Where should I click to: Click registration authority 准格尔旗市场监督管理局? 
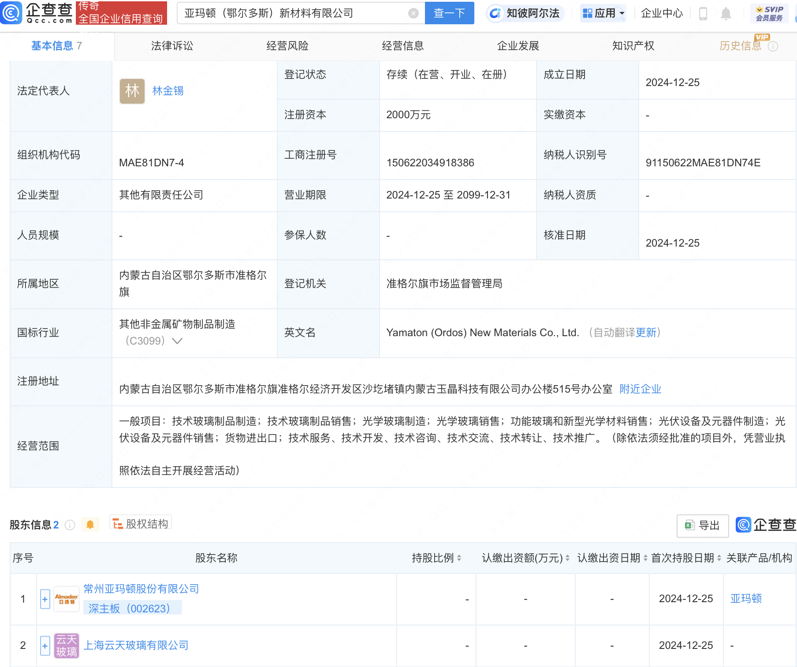click(444, 284)
